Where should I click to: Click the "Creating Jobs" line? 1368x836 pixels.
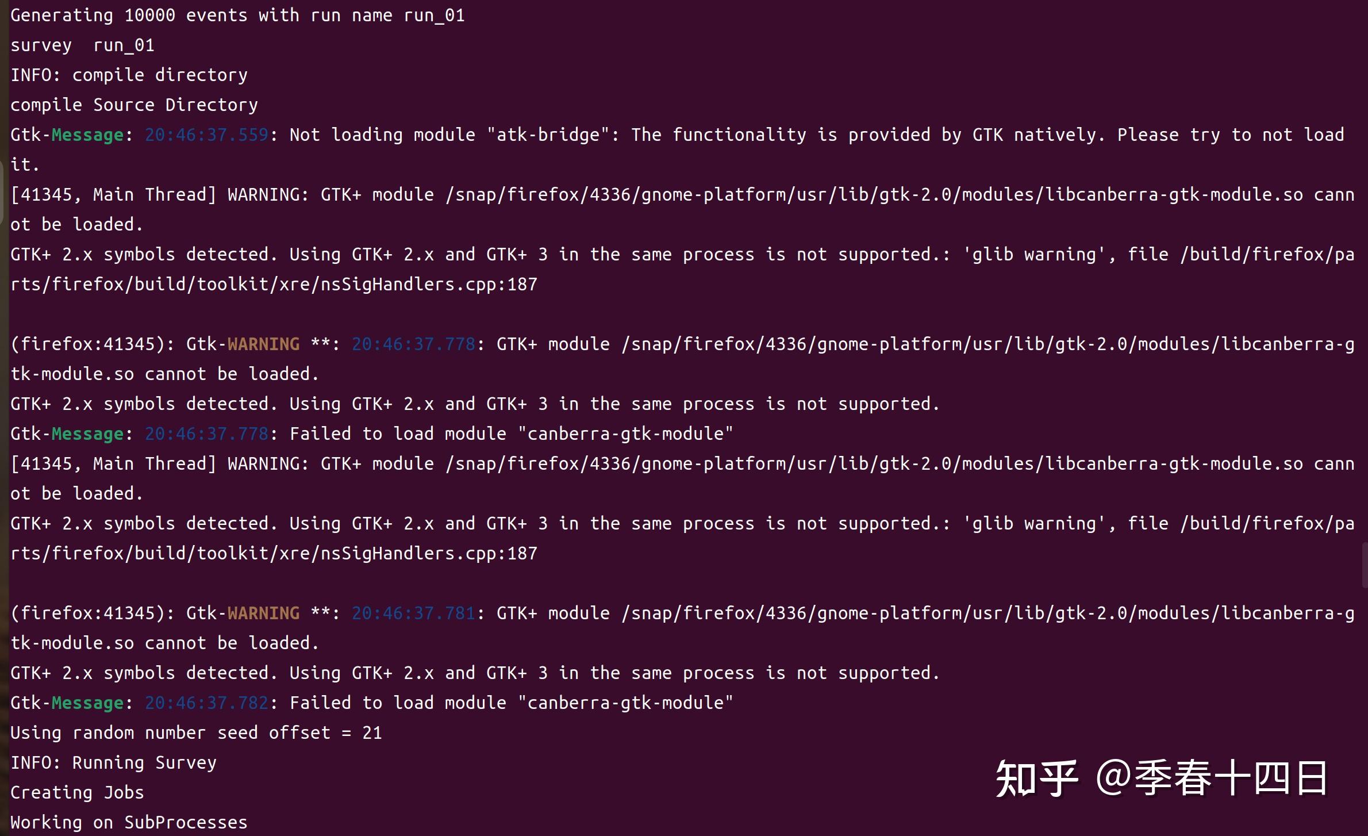coord(77,793)
